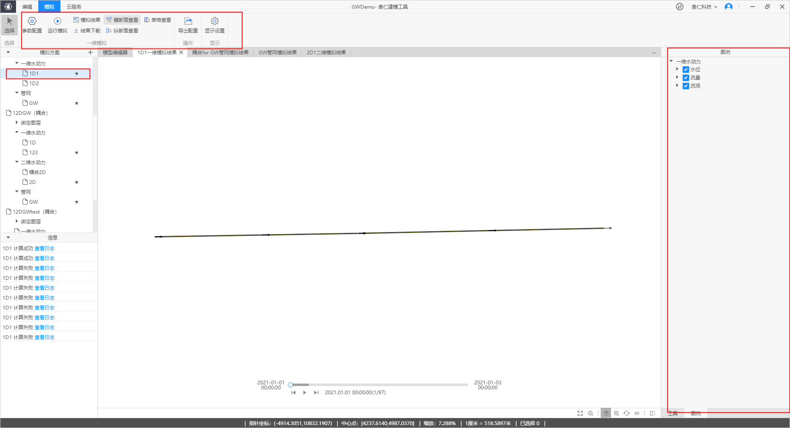The image size is (790, 428).
Task: 展开图例中流场左侧的三角箭头
Action: point(678,86)
